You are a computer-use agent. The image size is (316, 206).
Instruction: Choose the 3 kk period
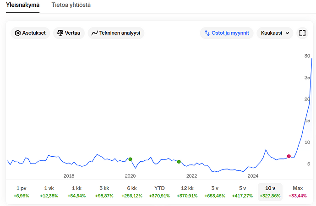104,191
